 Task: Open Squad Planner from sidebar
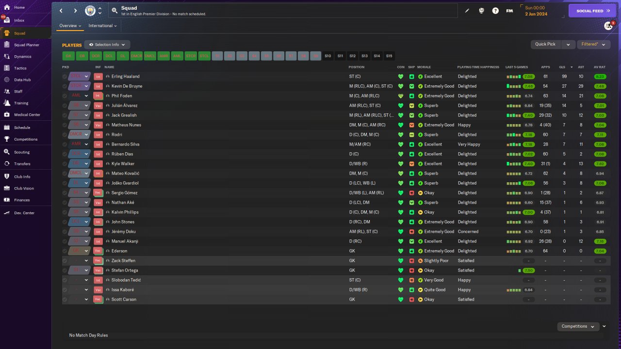tap(26, 45)
